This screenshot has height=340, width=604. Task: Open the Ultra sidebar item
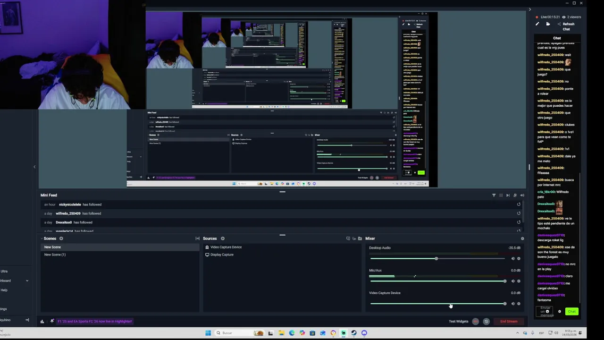[4, 271]
